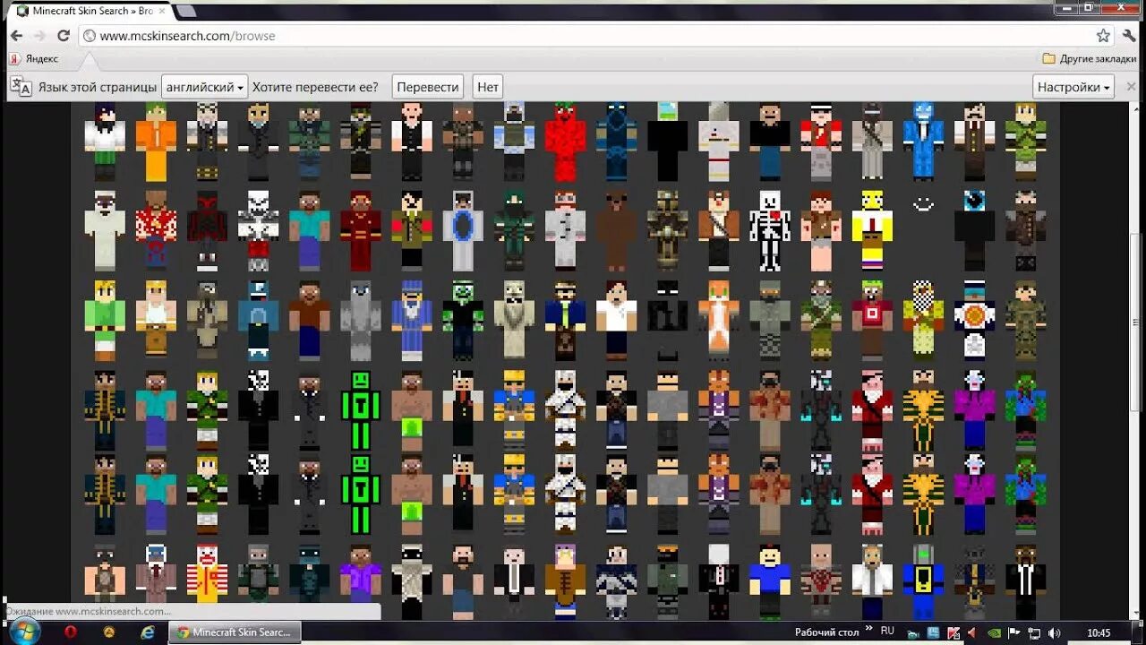
Task: Open a new tab with the new-tab button
Action: (x=185, y=11)
